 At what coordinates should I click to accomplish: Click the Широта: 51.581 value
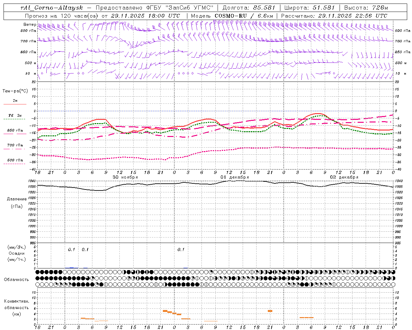click(310, 8)
